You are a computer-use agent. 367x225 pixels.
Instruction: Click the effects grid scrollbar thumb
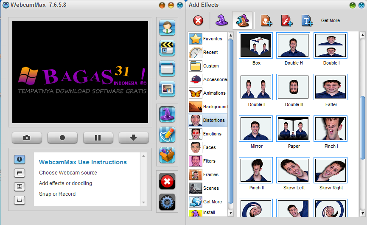coord(363,128)
